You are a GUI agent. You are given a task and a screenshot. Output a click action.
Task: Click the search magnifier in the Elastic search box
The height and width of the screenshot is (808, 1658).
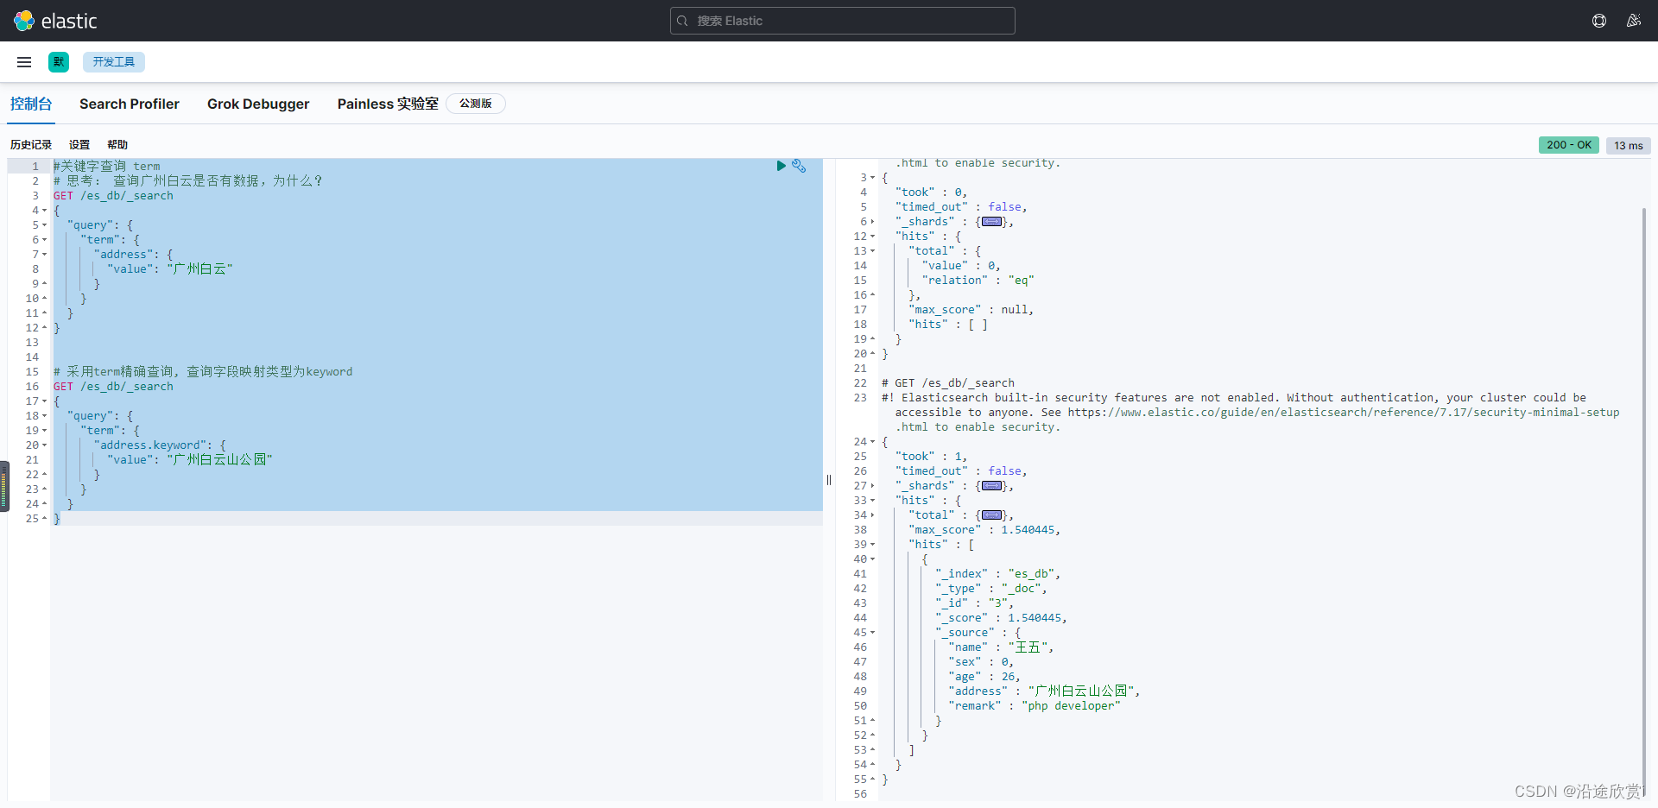point(682,21)
